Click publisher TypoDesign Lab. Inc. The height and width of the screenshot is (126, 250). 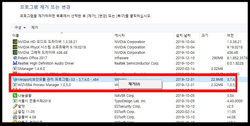(x=130, y=101)
